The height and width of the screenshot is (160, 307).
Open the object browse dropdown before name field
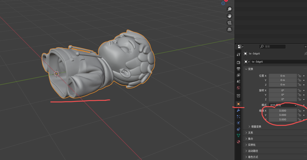pyautogui.click(x=247, y=62)
